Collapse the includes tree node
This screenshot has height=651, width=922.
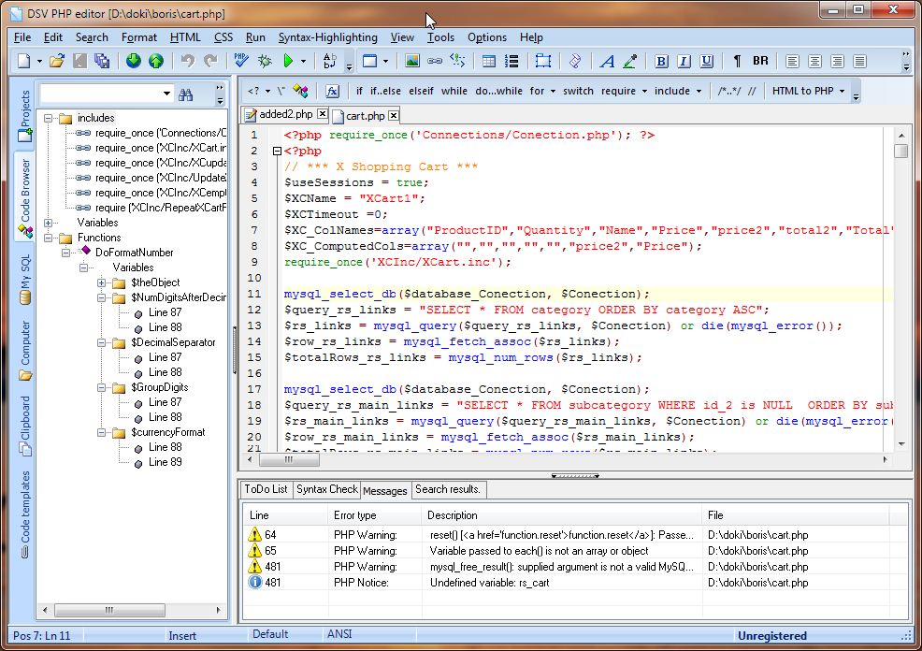tap(50, 119)
